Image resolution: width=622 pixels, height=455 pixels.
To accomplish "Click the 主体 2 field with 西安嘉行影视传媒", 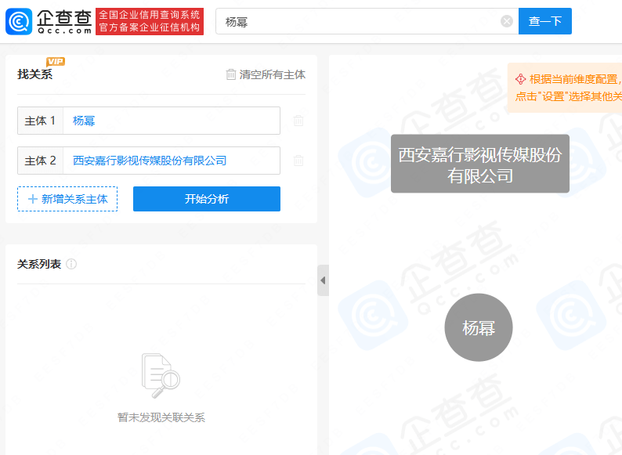I will point(172,161).
